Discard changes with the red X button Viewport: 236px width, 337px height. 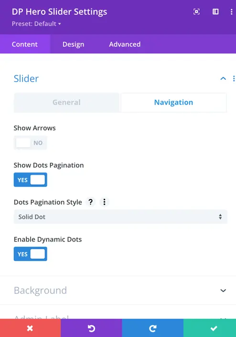point(30,328)
